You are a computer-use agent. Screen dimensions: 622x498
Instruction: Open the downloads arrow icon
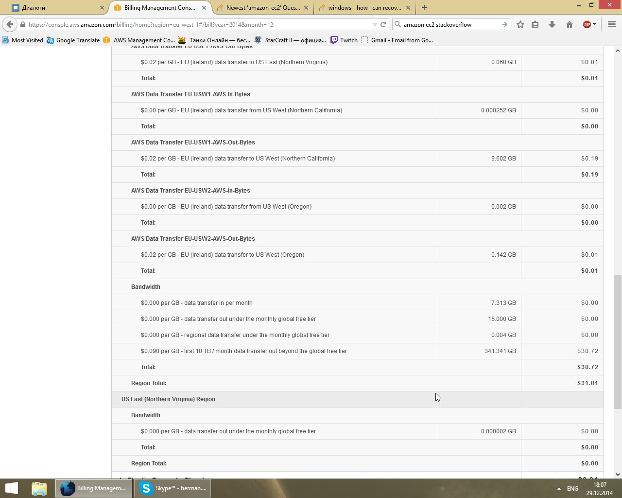[552, 24]
